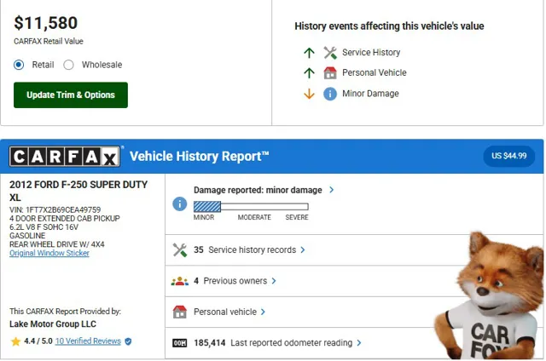Open the 10 Verified Reviews link
This screenshot has width=546, height=361.
(88, 341)
